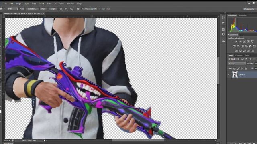Open the layer filter Kind dropdown
257x144 pixels.
pos(234,59)
